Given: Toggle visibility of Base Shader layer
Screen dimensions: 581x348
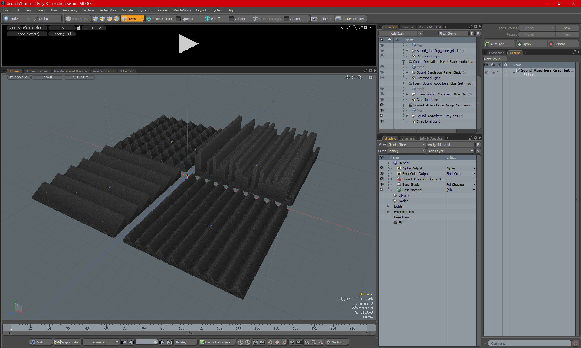Looking at the screenshot, I should 382,185.
